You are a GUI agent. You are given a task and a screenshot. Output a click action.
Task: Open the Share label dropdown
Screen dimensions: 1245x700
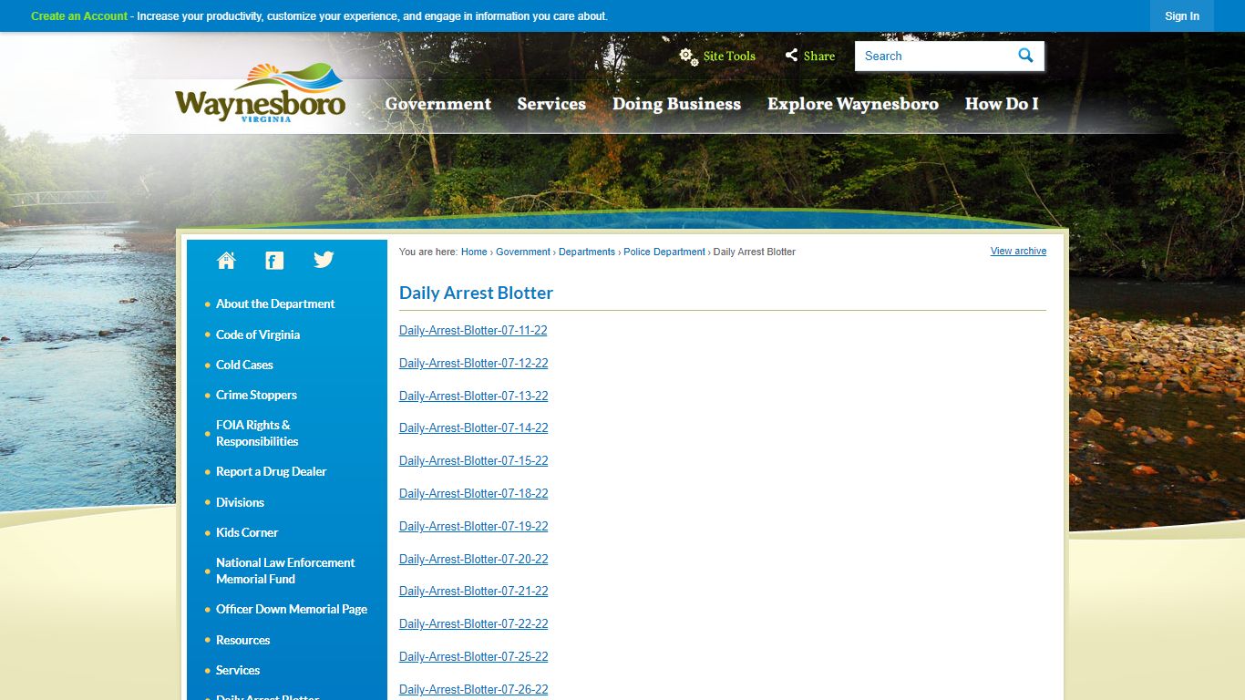pos(819,57)
